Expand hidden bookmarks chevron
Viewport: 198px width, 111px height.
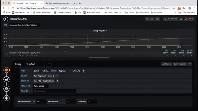point(175,12)
